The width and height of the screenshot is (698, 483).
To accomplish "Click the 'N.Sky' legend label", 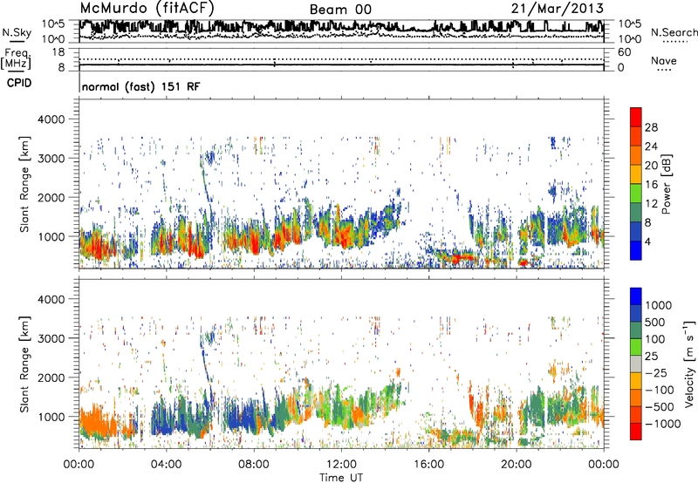I will [17, 32].
